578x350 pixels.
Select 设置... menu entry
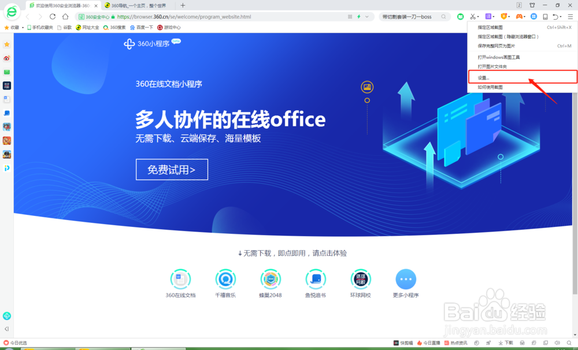tap(523, 77)
